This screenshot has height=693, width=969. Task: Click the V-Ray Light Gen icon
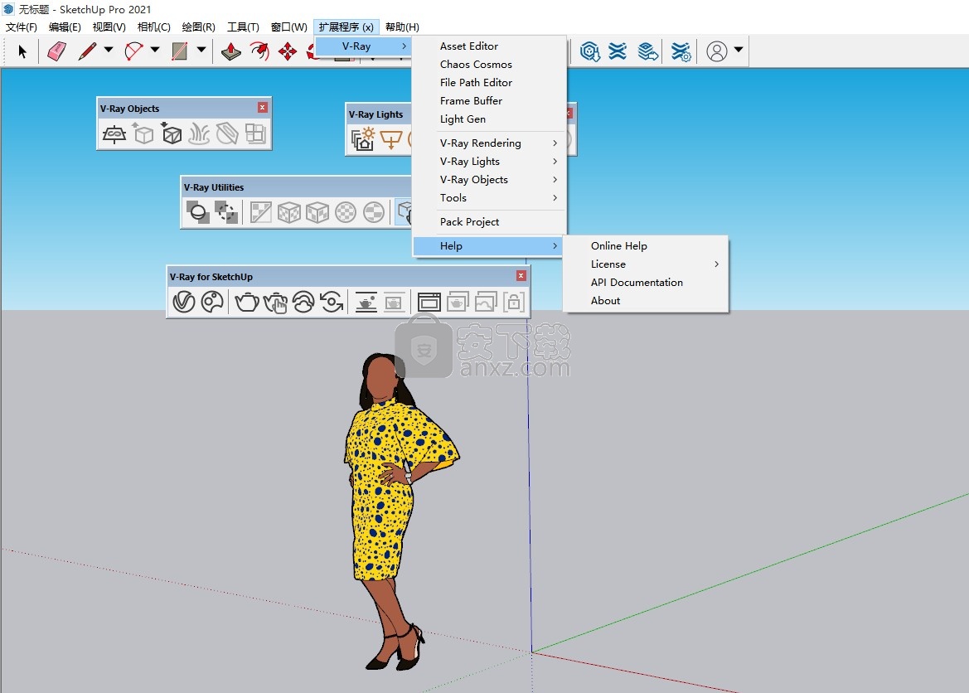coord(362,140)
